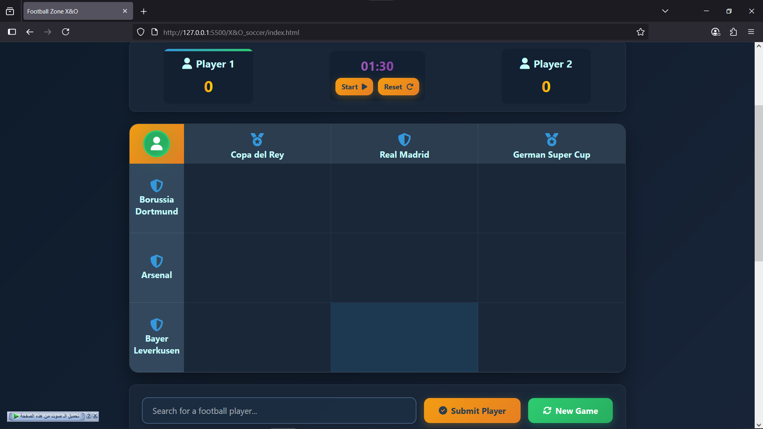
Task: Select the Borussia Dortmund and Copa del Rey cell
Action: tap(257, 198)
